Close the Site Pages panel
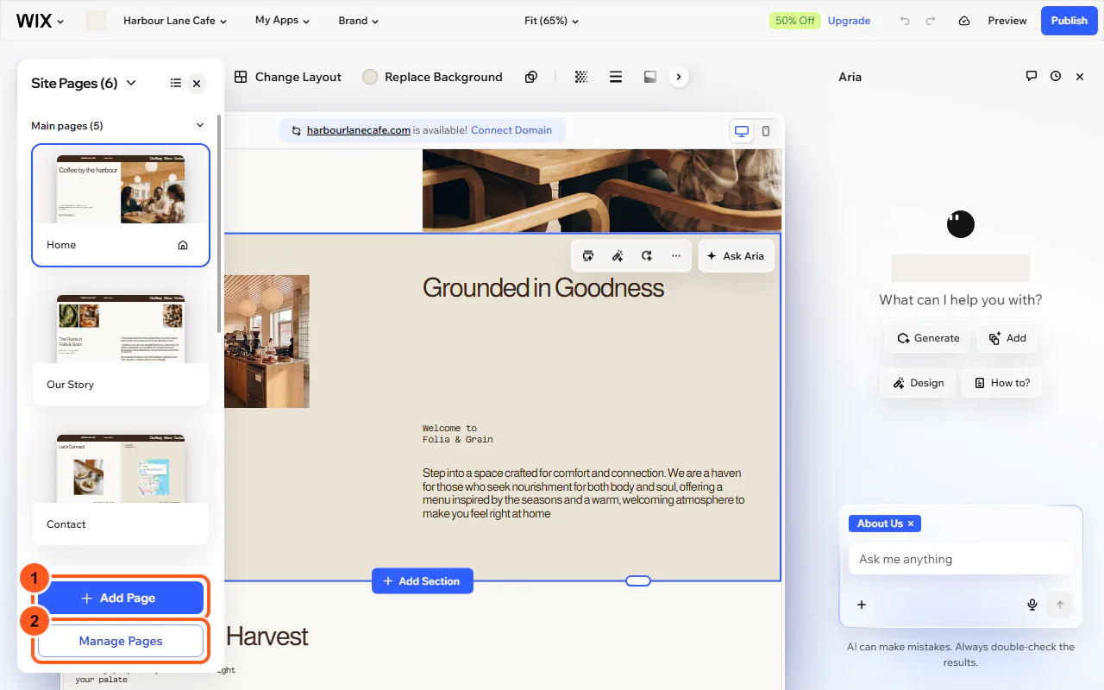The height and width of the screenshot is (690, 1104). click(x=197, y=83)
